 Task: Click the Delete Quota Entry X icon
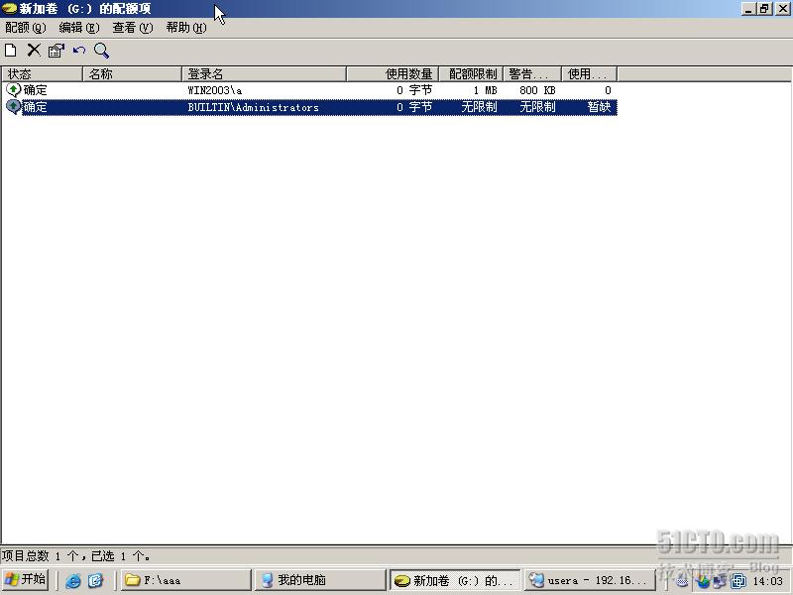pyautogui.click(x=34, y=51)
